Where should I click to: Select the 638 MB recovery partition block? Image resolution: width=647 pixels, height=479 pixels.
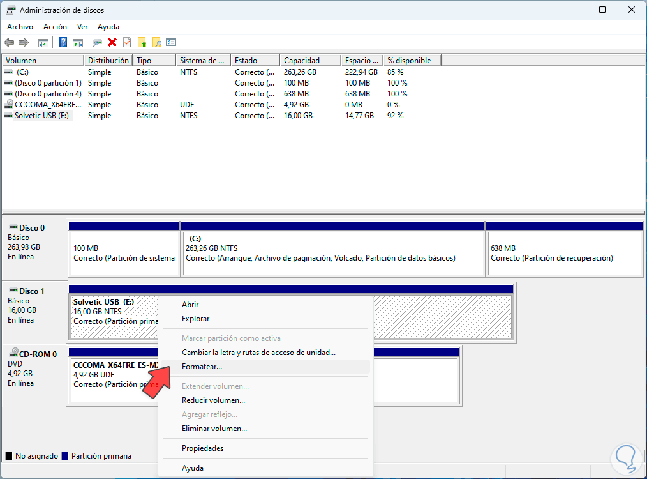tap(565, 249)
